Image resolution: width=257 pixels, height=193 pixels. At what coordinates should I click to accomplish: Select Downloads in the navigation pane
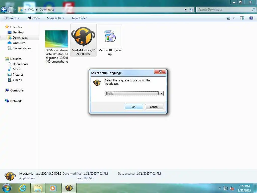point(20,38)
